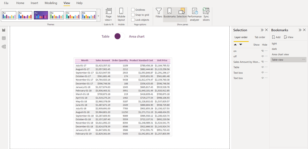This screenshot has height=149, width=308.
Task: Click the Sync slicers icon
Action: click(x=206, y=14)
